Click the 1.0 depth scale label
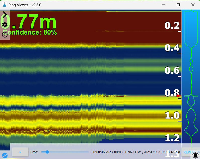200x159 pixels. [x=172, y=116]
